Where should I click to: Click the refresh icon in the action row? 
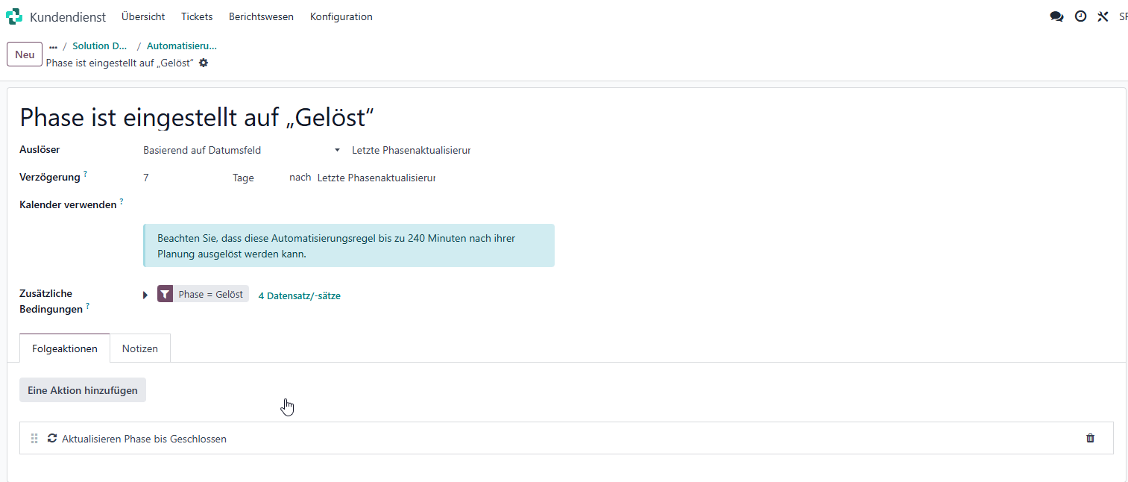point(52,439)
